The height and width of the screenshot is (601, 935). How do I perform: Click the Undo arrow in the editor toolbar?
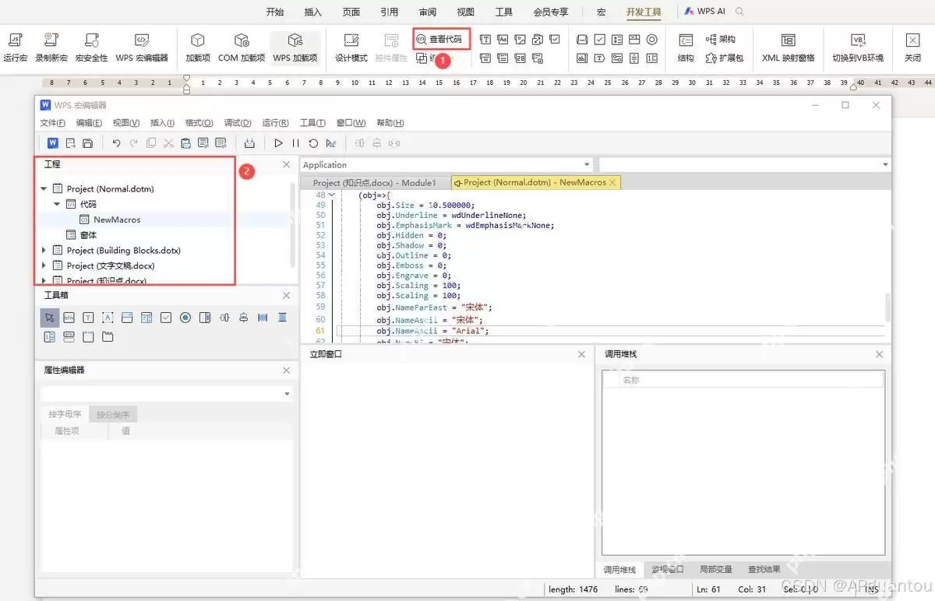(117, 143)
